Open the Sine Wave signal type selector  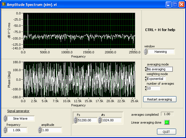point(21,119)
